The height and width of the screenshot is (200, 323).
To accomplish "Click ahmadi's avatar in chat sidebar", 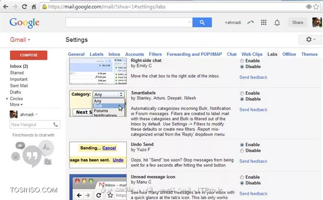I will click(14, 115).
